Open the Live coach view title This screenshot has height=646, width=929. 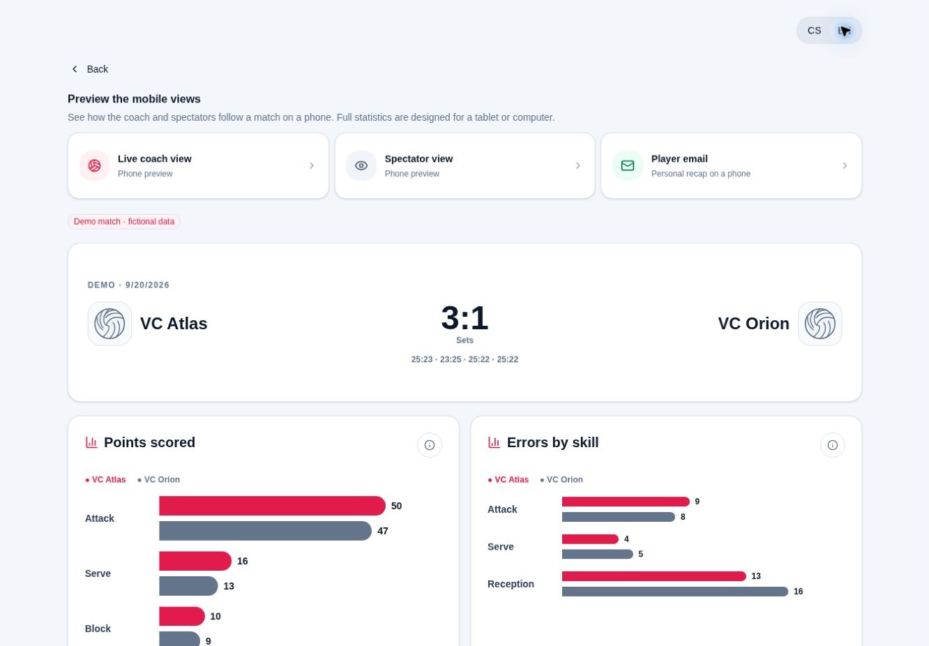point(155,159)
